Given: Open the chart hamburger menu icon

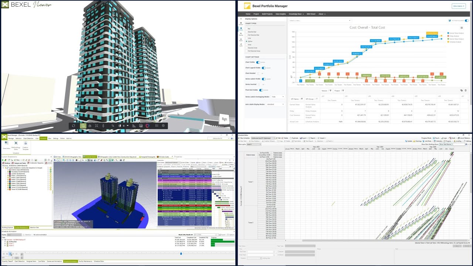Looking at the screenshot, I should click(462, 28).
